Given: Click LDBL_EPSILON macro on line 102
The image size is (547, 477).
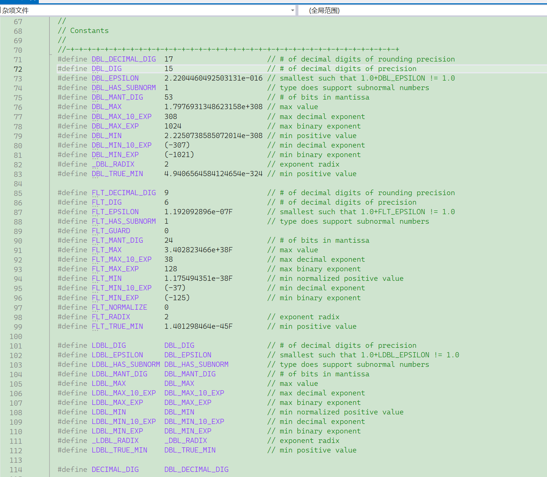Looking at the screenshot, I should (x=118, y=355).
